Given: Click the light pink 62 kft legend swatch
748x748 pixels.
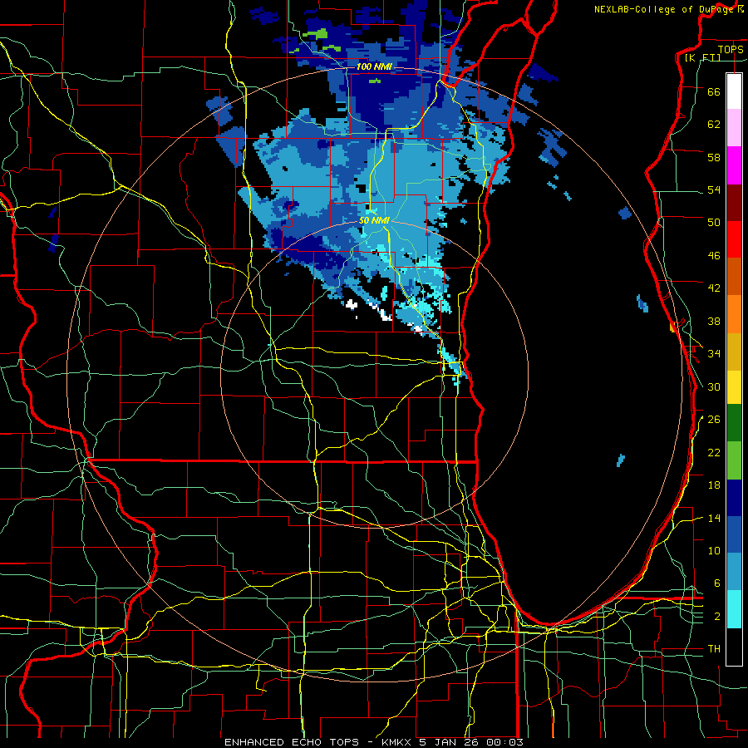Looking at the screenshot, I should tap(734, 127).
